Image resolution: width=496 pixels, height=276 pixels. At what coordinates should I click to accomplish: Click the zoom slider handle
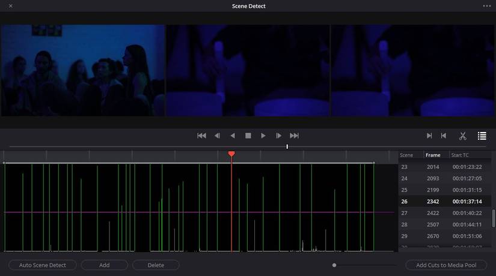(334, 265)
